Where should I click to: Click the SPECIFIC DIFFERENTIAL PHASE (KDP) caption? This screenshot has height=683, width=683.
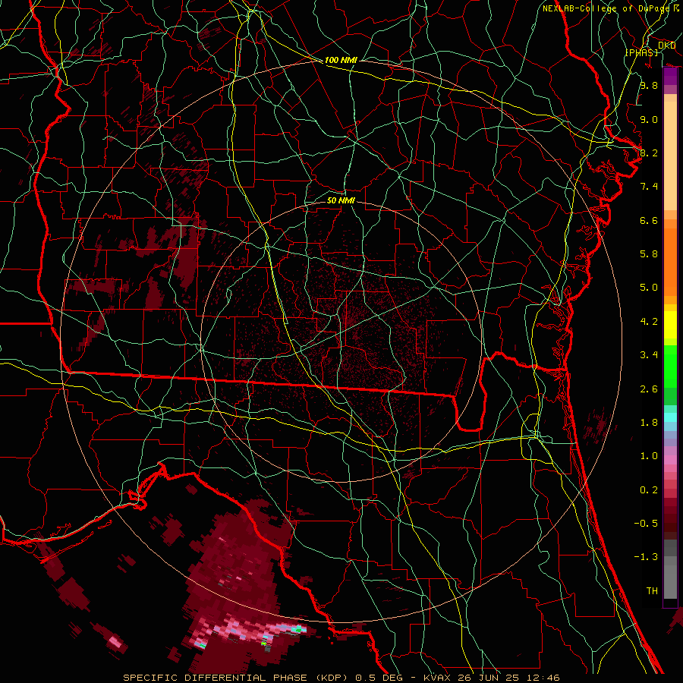coord(235,678)
